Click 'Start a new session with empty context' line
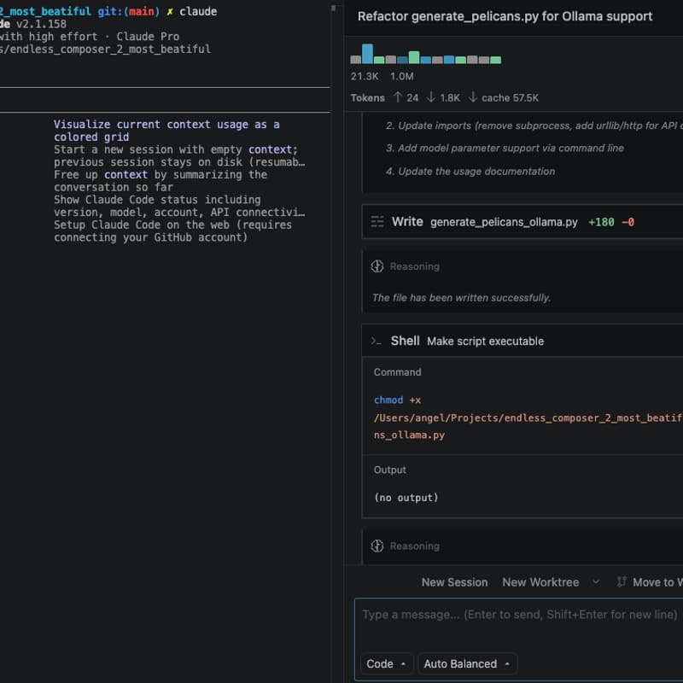This screenshot has height=683, width=683. click(x=179, y=155)
